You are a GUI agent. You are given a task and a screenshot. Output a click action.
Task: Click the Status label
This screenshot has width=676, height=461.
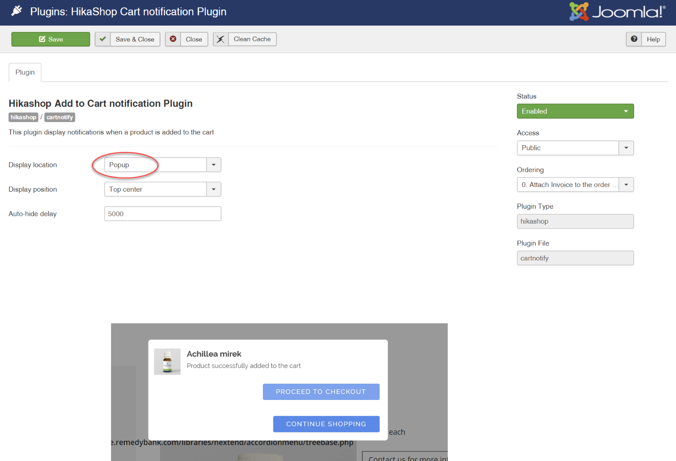tap(527, 96)
